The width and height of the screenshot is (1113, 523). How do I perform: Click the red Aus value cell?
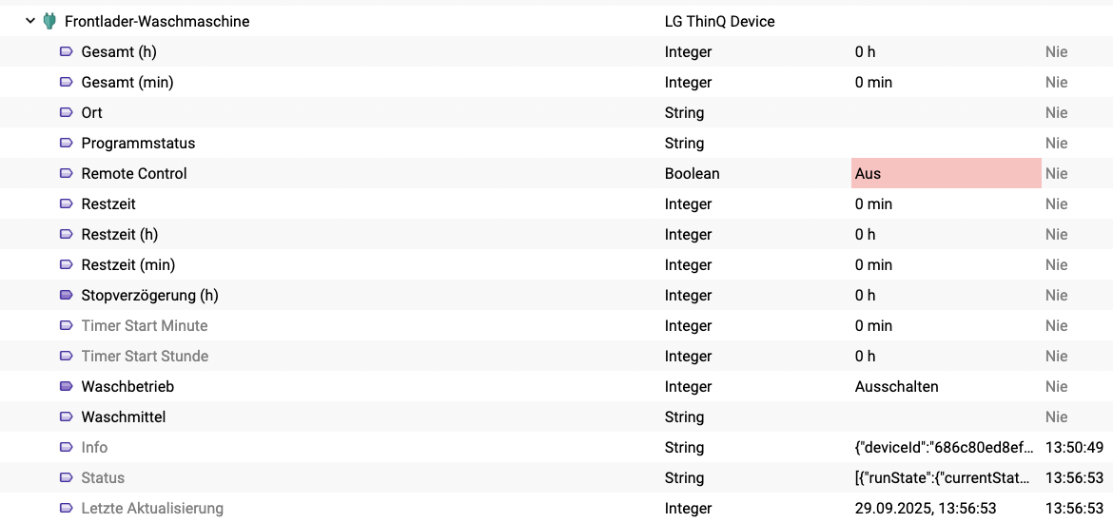pyautogui.click(x=945, y=174)
